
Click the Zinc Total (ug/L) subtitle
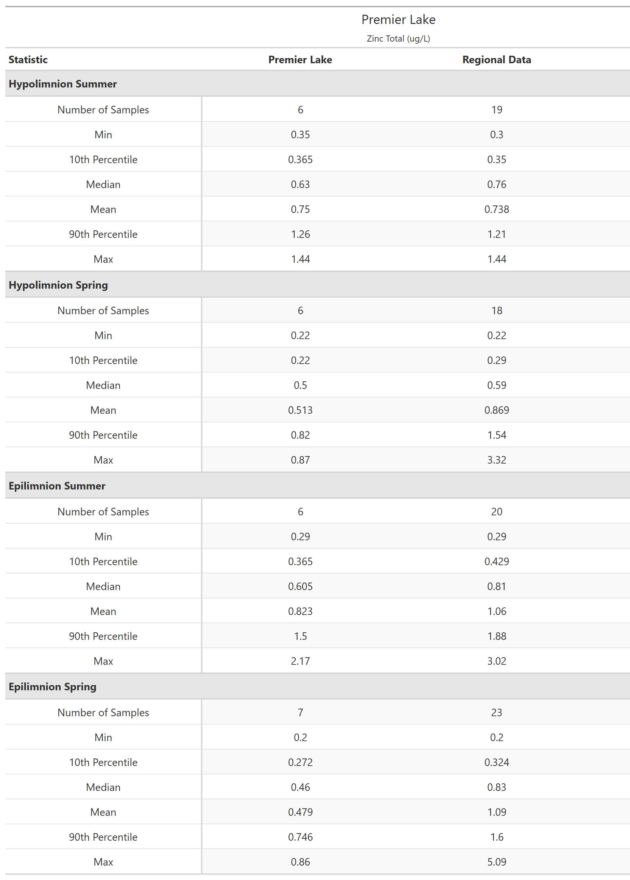tap(398, 39)
